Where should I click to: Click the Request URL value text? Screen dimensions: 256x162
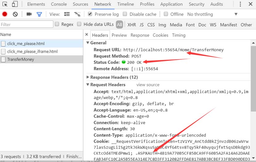pyautogui.click(x=173, y=50)
